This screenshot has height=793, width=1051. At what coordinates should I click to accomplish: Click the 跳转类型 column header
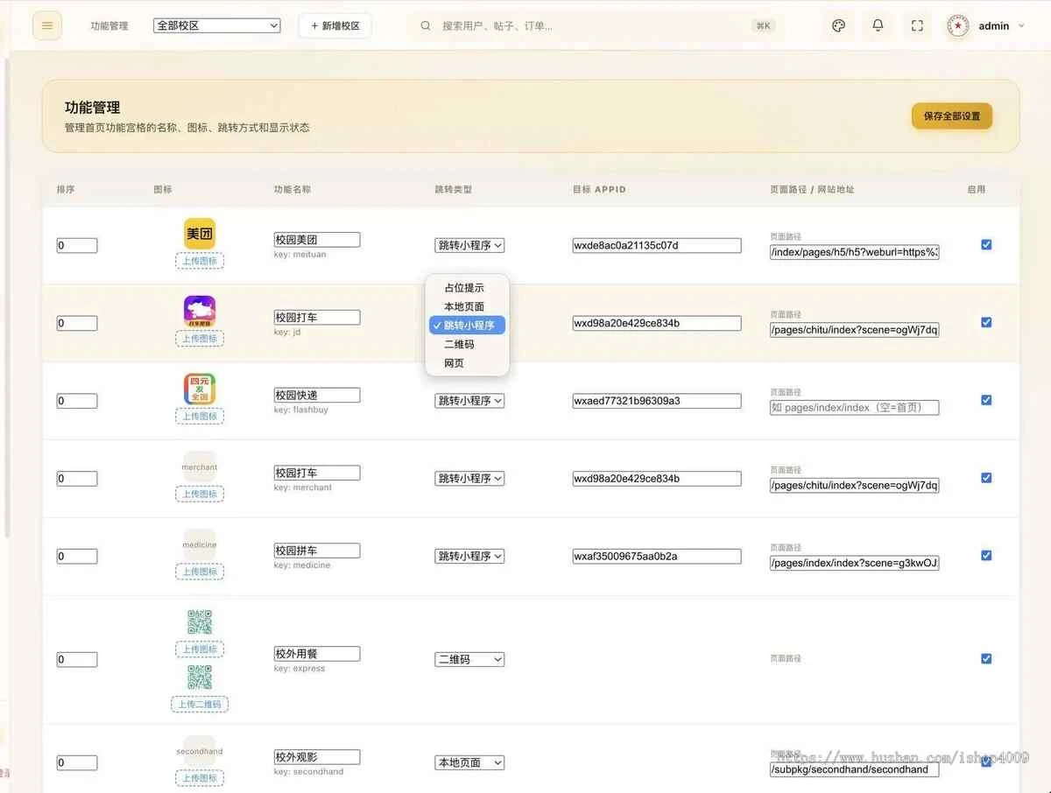coord(454,189)
